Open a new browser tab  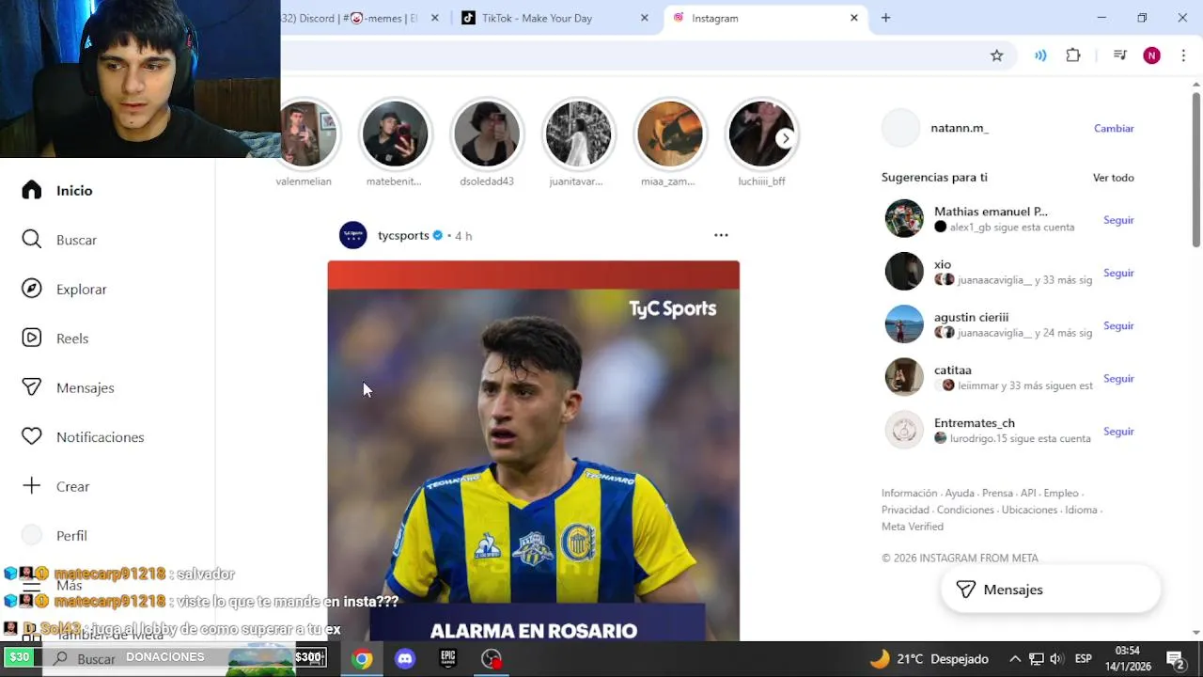pyautogui.click(x=885, y=18)
